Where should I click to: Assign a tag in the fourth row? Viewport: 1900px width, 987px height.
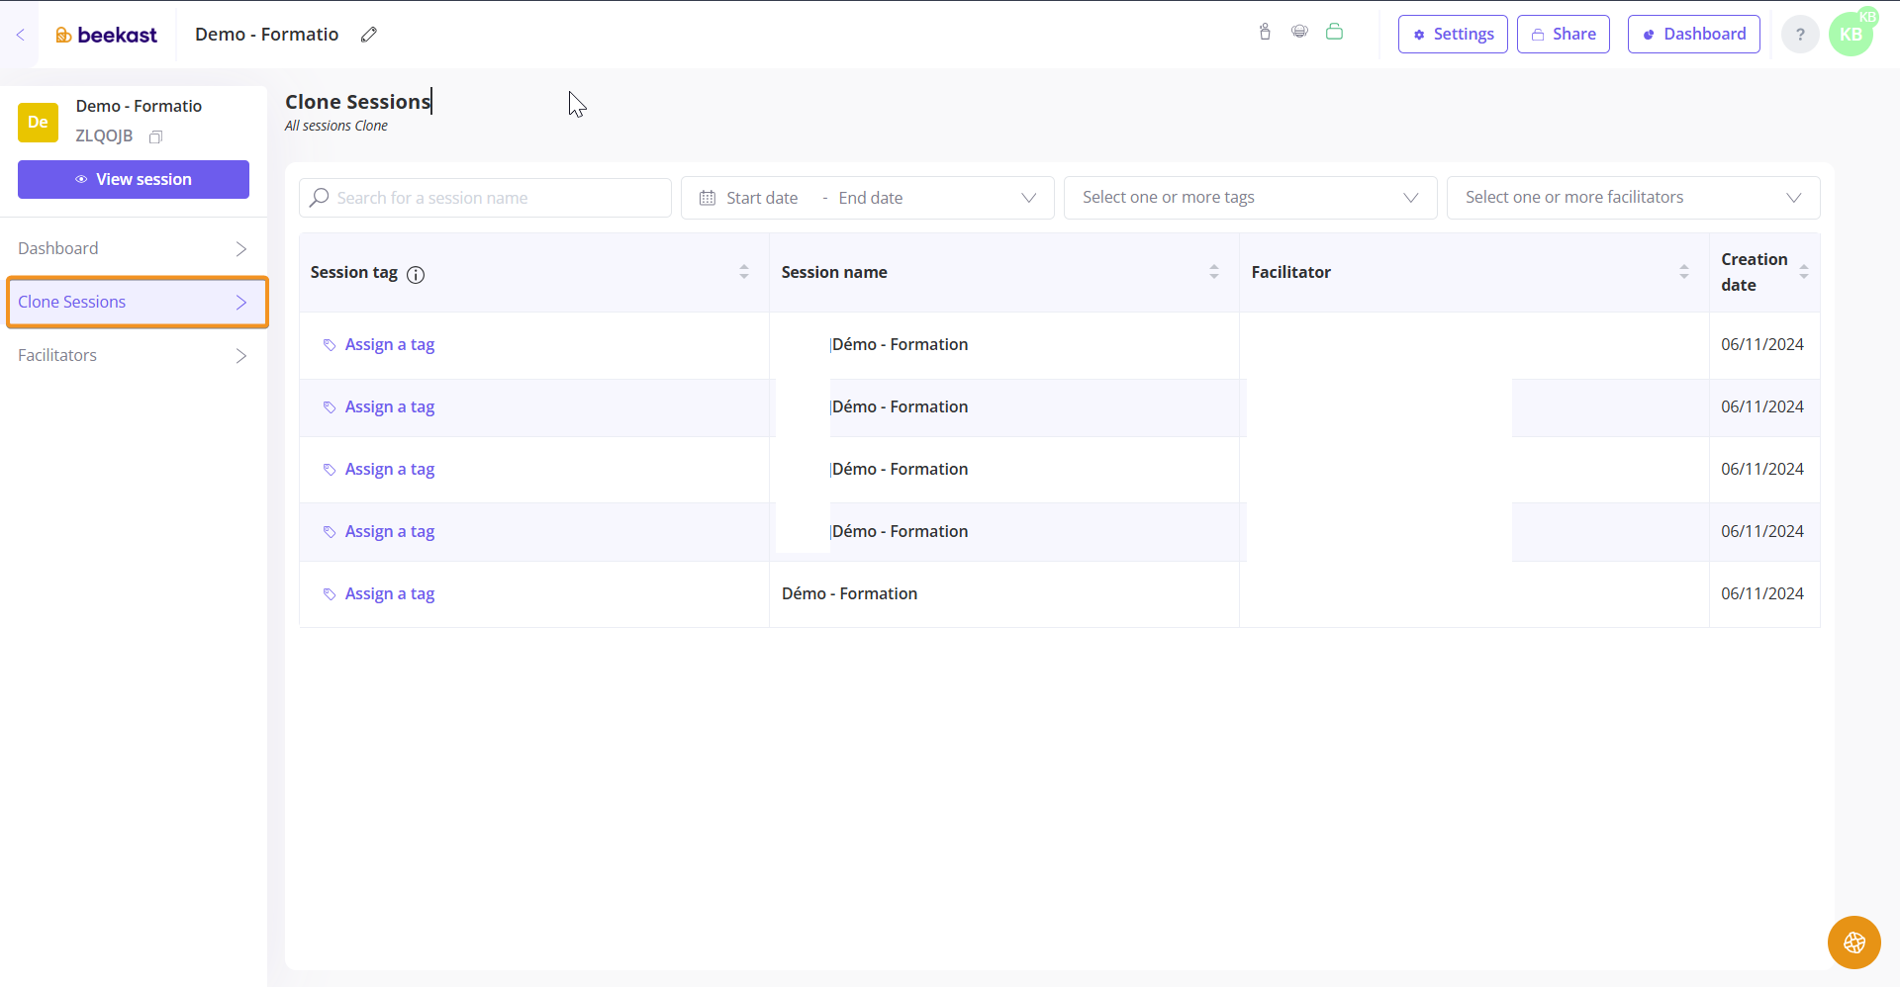click(x=389, y=531)
